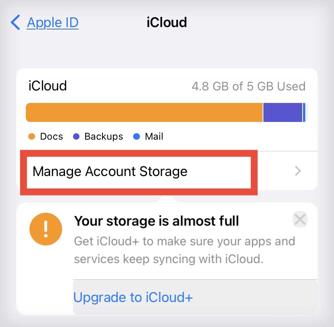Click the Get iCloud+ description text
Screen dimensions: 334x327
coord(184,250)
